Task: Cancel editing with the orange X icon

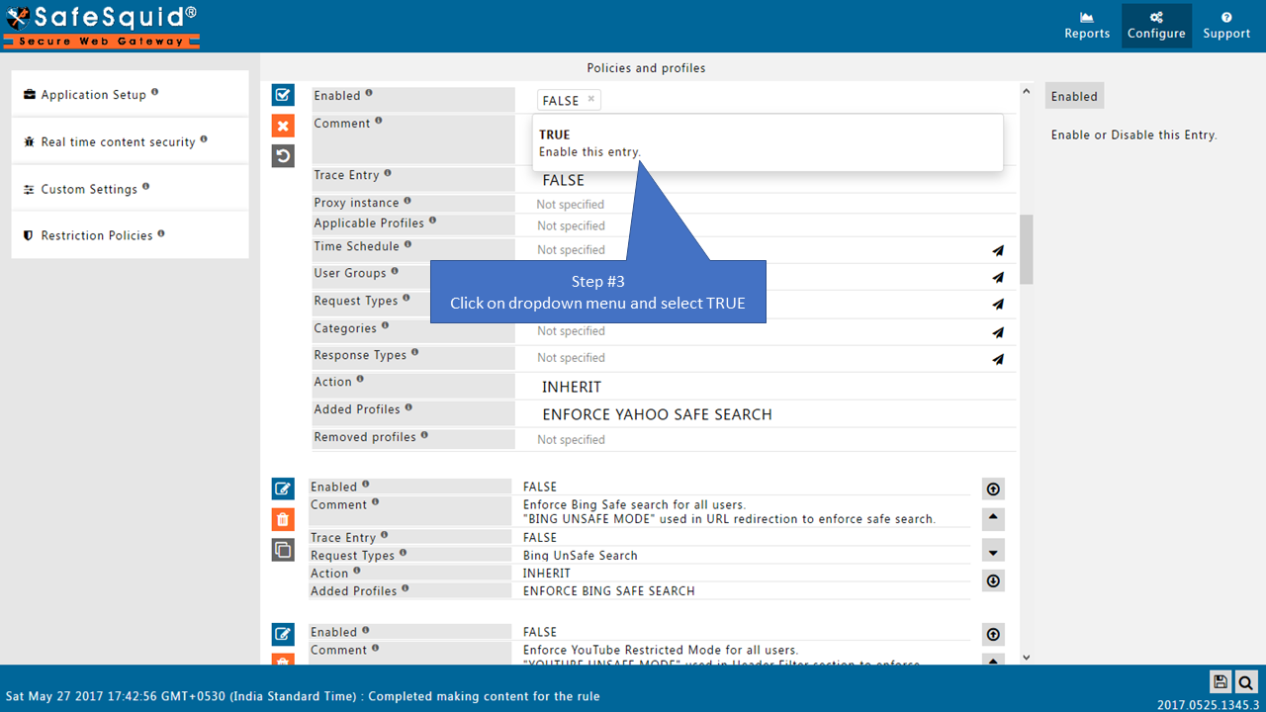Action: coord(283,126)
